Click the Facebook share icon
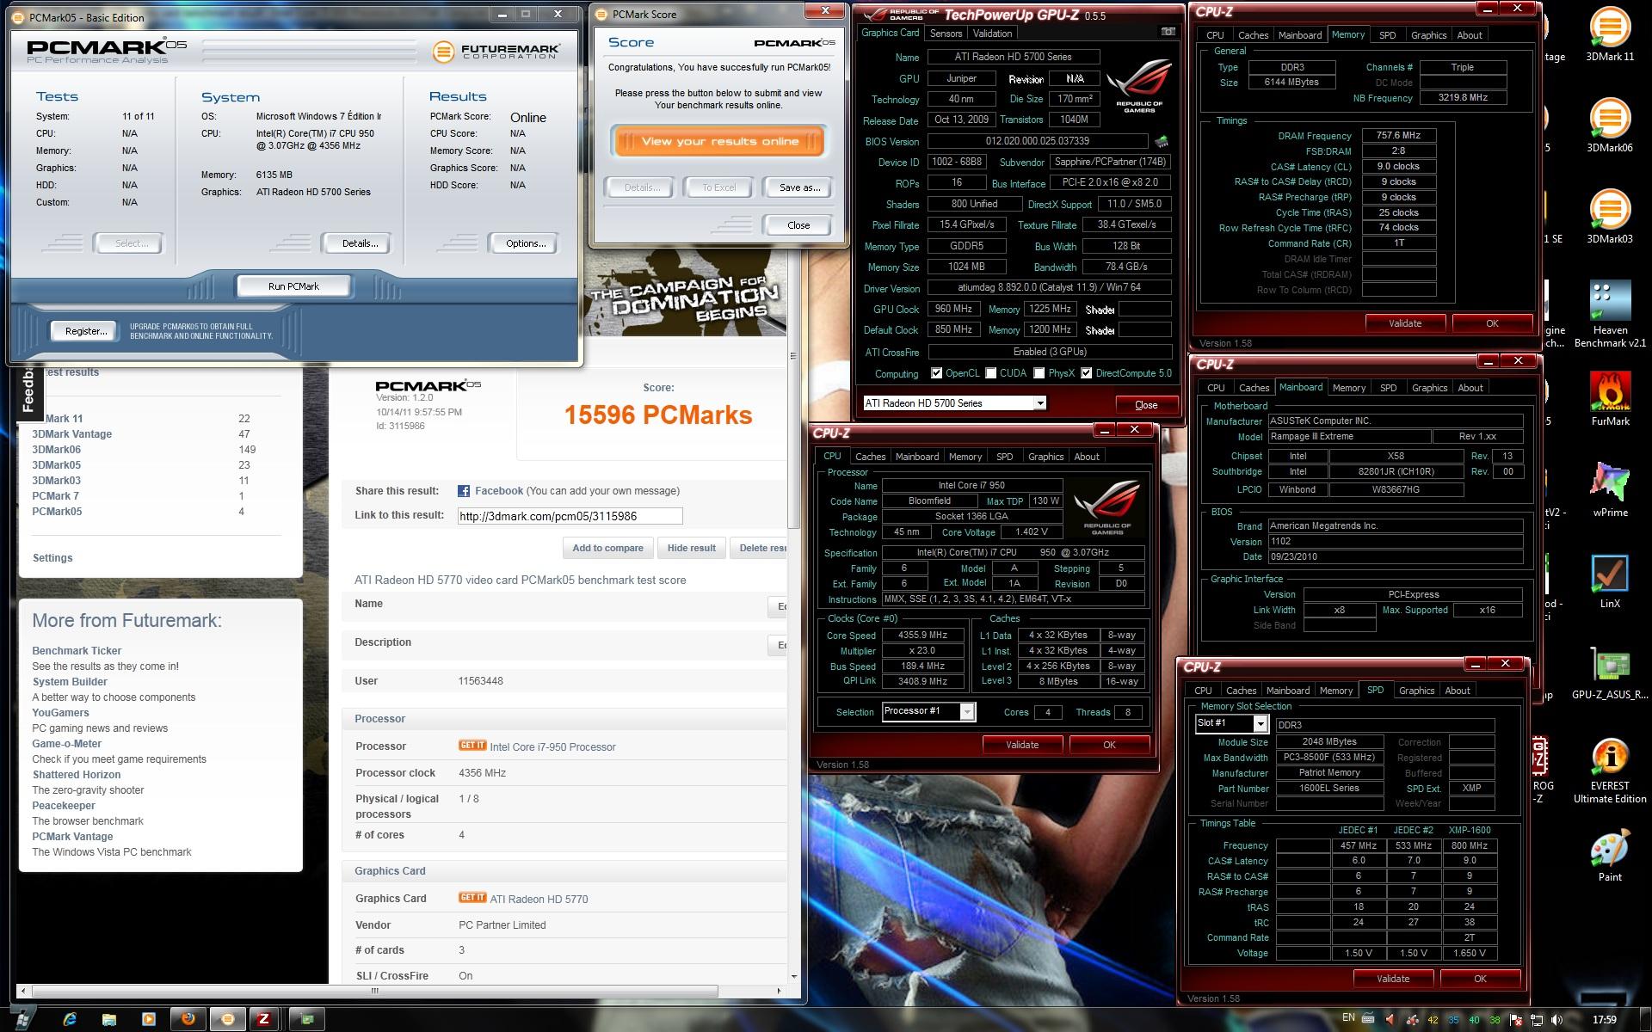Viewport: 1652px width, 1032px height. click(x=464, y=491)
